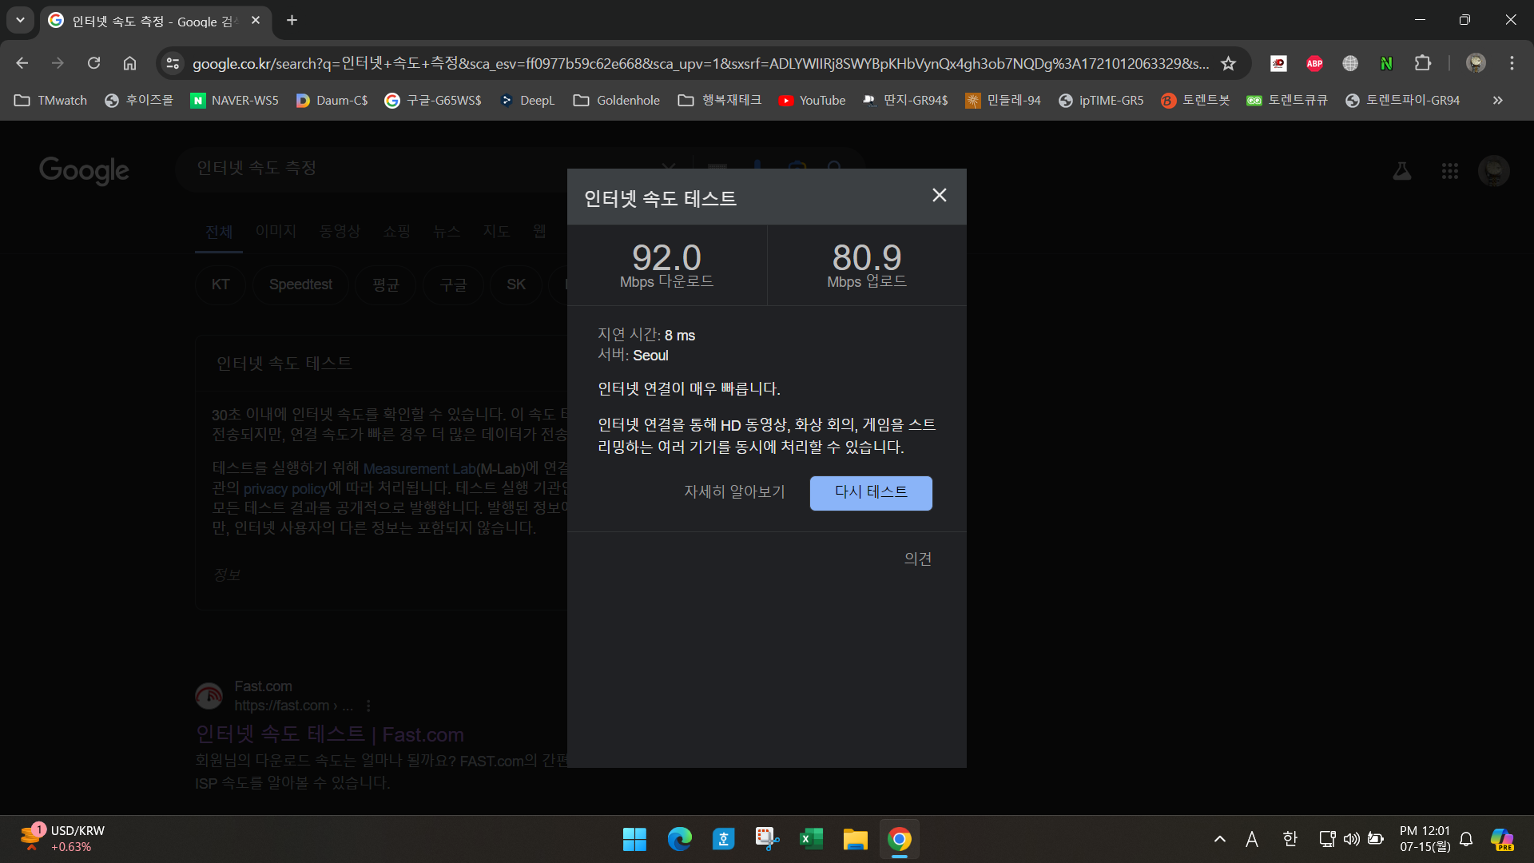Viewport: 1534px width, 863px height.
Task: Close the 인터넷 속도 테스트 dialog
Action: point(940,196)
